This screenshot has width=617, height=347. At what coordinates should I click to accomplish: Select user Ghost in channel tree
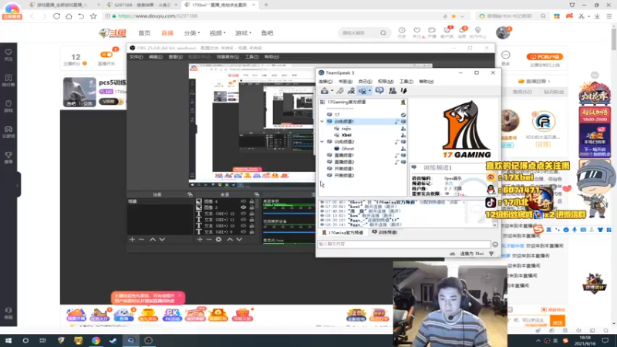(348, 148)
